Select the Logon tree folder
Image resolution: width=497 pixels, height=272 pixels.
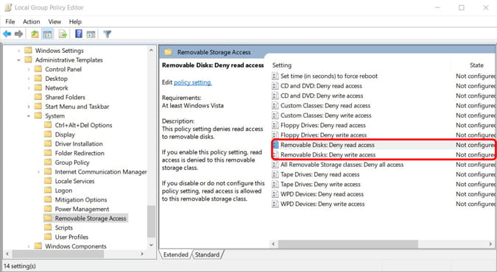[x=63, y=190]
